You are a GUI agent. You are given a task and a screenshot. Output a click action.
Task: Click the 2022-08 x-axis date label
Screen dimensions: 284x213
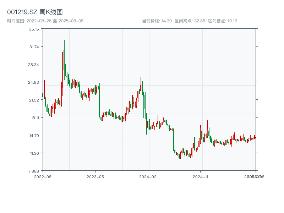(43, 176)
